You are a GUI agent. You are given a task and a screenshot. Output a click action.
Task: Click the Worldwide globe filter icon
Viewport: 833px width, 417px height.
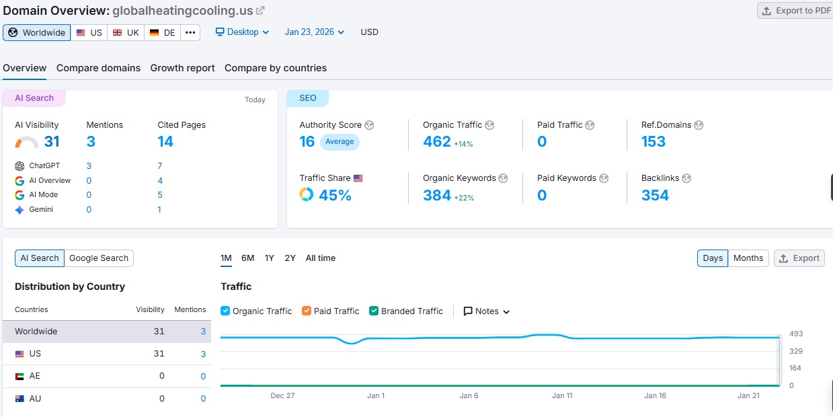click(13, 32)
